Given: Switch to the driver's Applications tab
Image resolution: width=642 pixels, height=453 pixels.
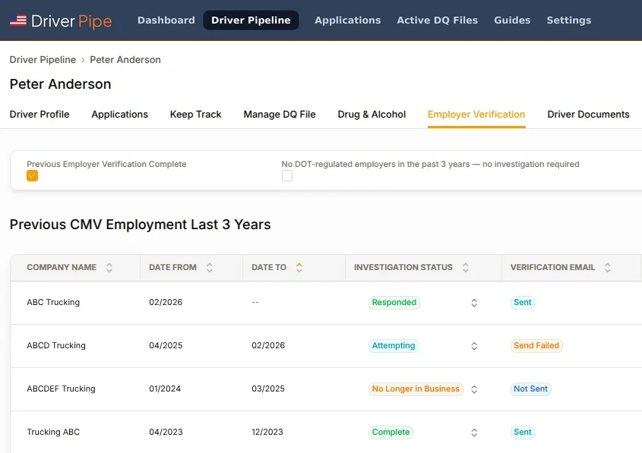Looking at the screenshot, I should (x=119, y=115).
